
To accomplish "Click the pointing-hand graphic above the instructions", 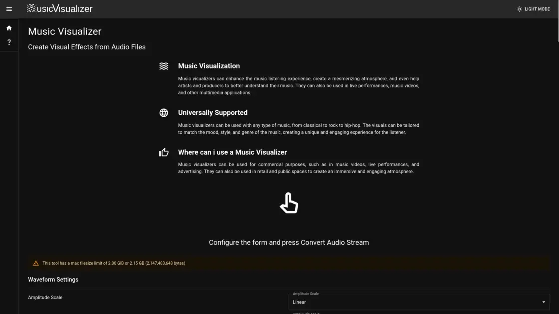I will (288, 203).
